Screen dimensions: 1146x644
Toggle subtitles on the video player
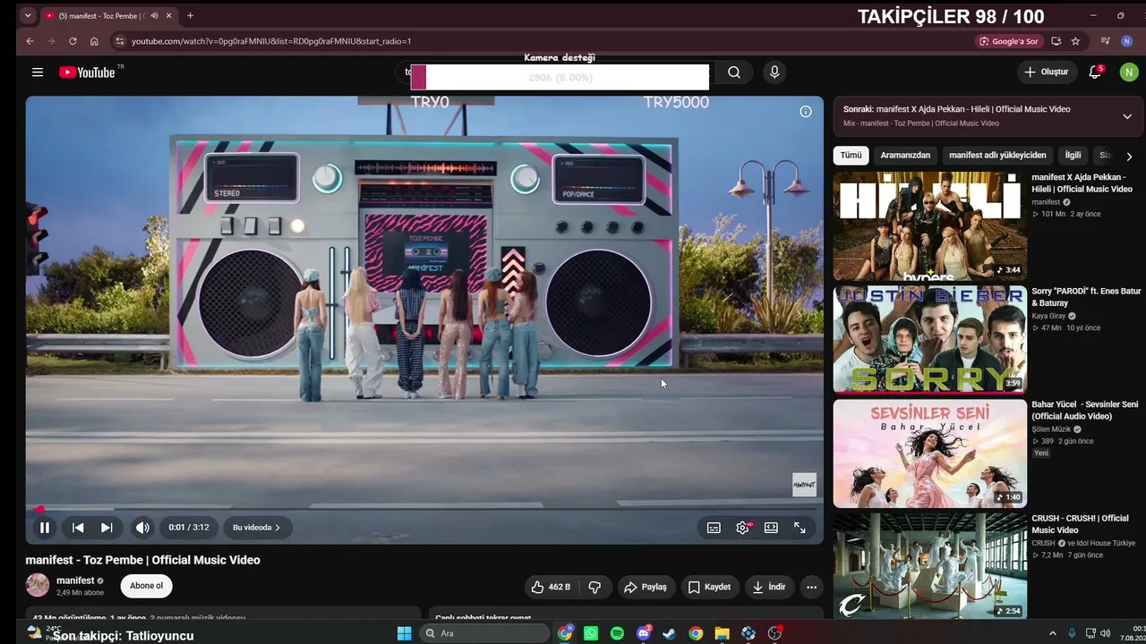[714, 528]
